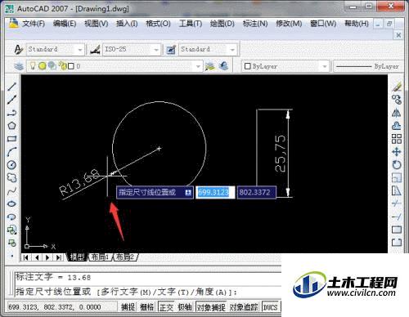The image size is (409, 317).
Task: Toggle DUCS dynamic UCS
Action: click(270, 307)
